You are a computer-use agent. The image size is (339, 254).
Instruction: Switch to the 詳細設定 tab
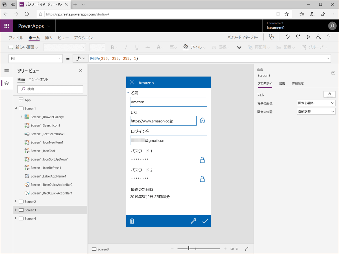click(298, 84)
